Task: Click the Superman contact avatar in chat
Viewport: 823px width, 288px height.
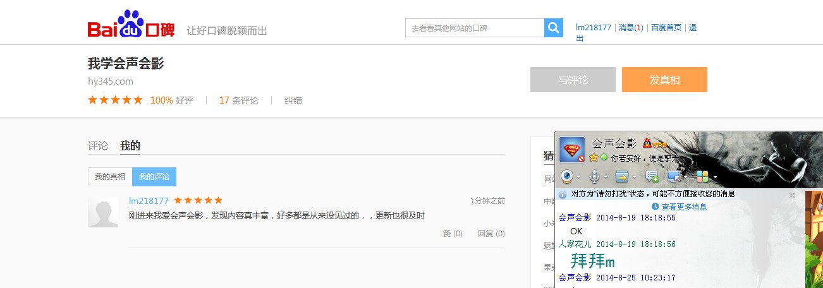Action: tap(571, 150)
